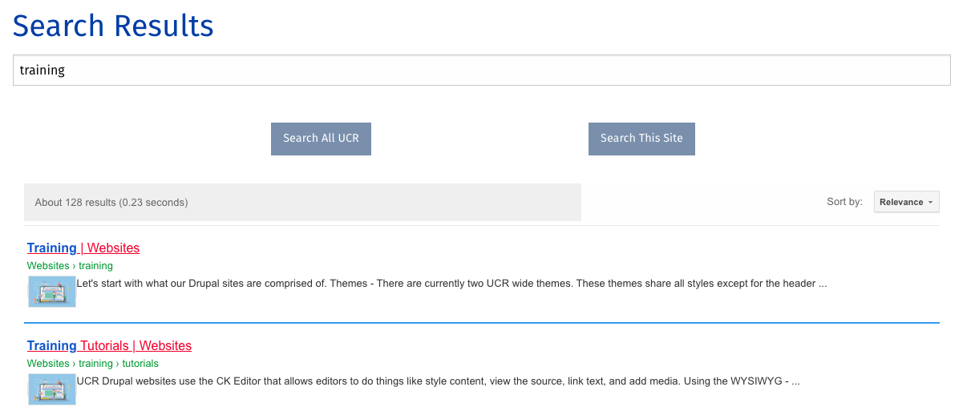Screen dimensions: 967x415
Task: Click the search box containing "training"
Action: 481,71
